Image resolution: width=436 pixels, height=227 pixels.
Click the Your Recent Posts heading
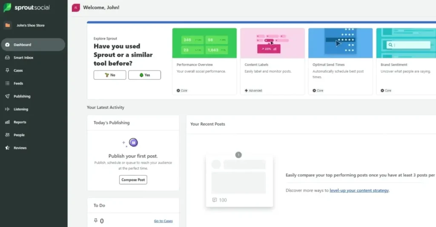coord(208,124)
